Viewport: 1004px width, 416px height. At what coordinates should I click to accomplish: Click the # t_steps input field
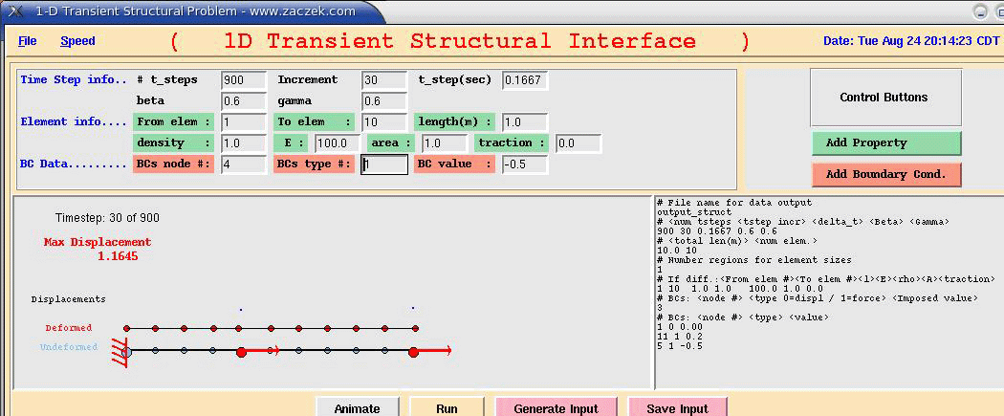243,80
